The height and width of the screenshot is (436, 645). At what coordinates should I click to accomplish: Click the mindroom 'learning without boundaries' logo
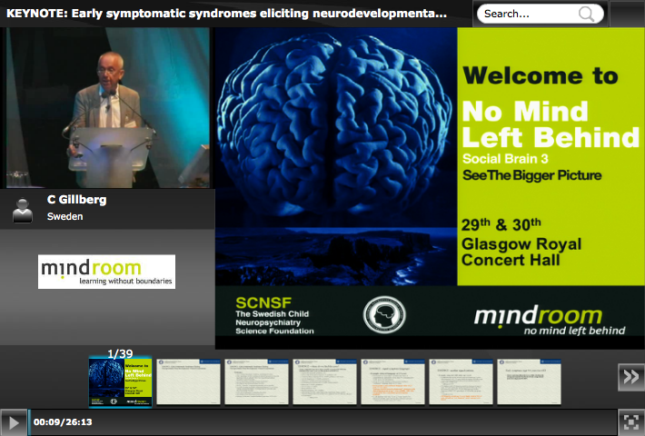click(106, 272)
